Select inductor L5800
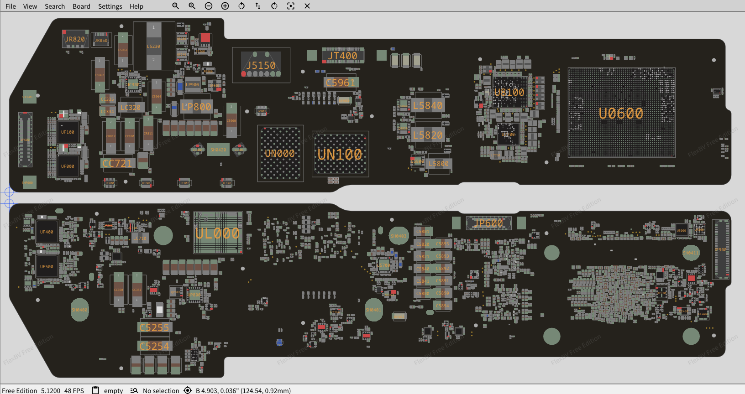The height and width of the screenshot is (394, 745). (439, 163)
